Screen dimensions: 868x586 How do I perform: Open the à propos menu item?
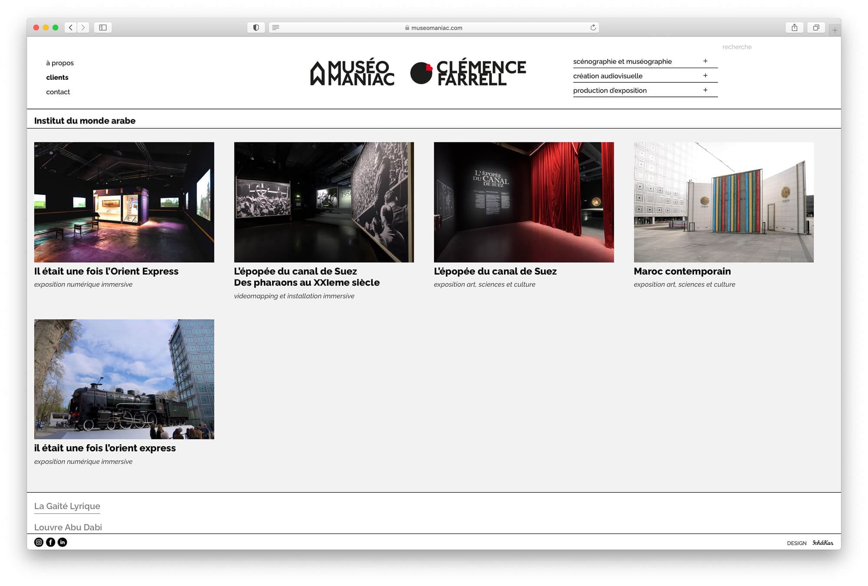(60, 63)
